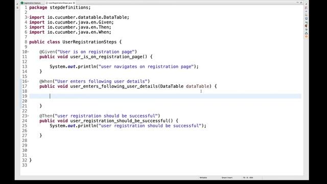The image size is (327, 184).
Task: Click the Smart Insert status bar entry
Action: click(227, 178)
